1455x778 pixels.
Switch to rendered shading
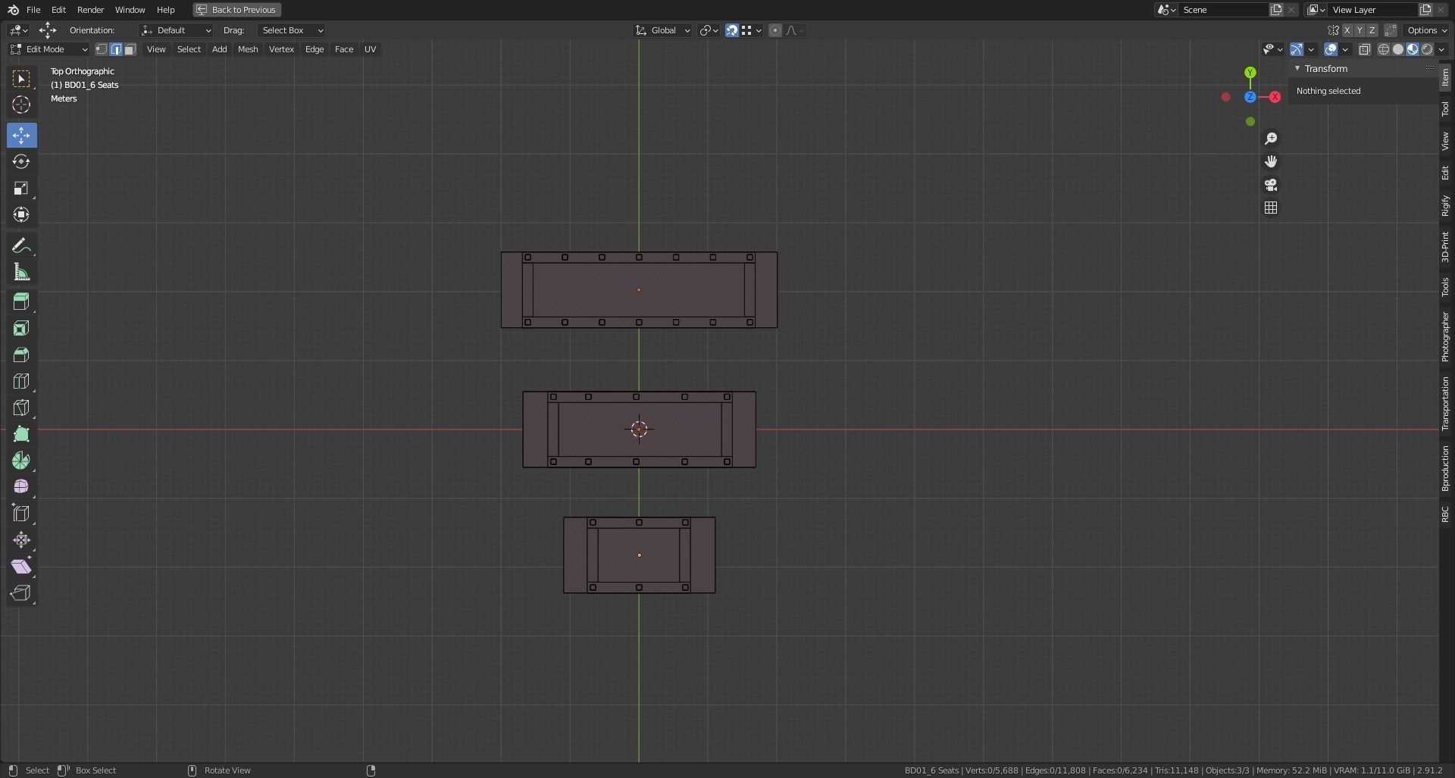[x=1427, y=49]
